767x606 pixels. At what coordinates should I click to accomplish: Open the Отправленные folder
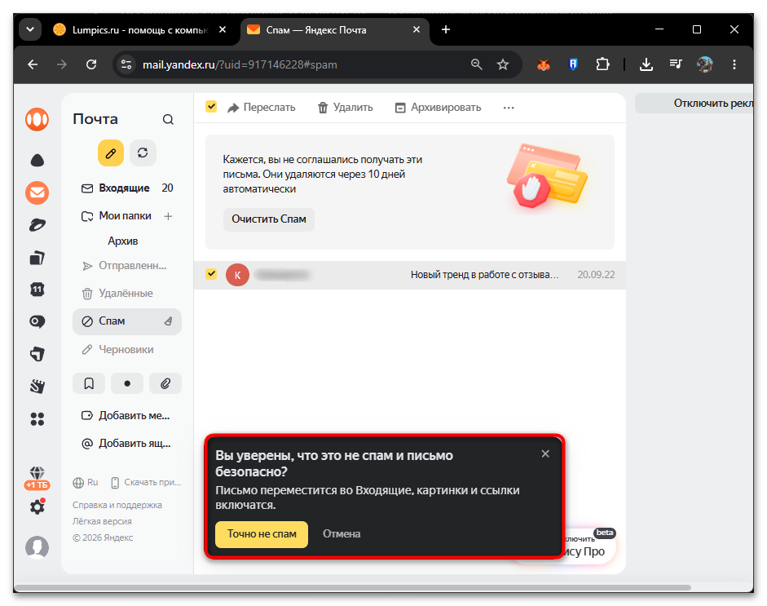click(x=127, y=266)
